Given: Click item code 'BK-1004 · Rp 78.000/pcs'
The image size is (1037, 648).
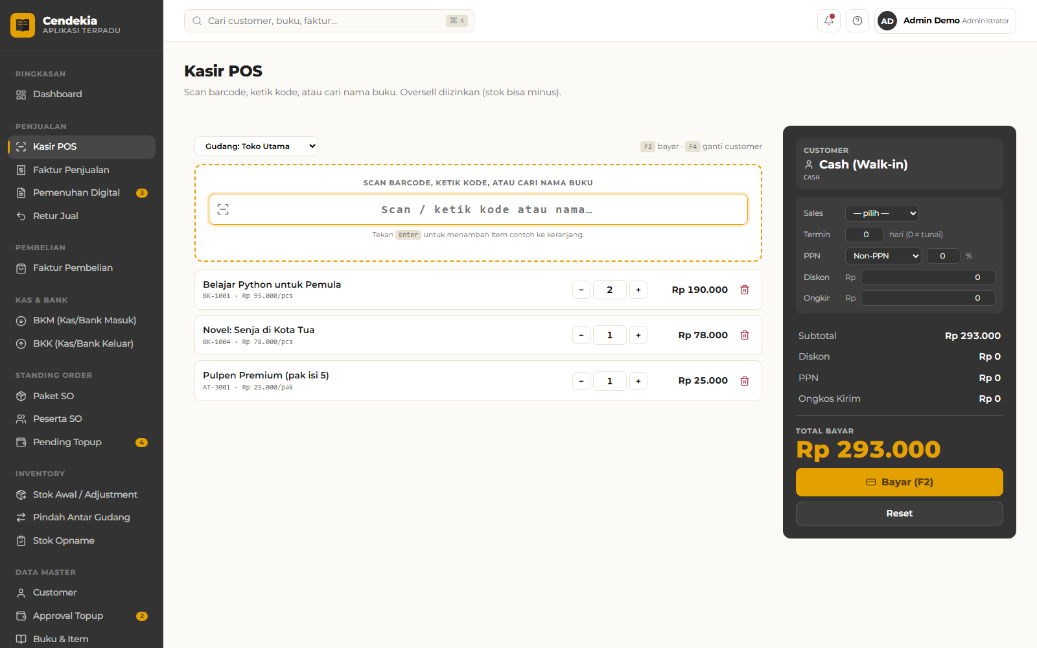Looking at the screenshot, I should [x=248, y=342].
